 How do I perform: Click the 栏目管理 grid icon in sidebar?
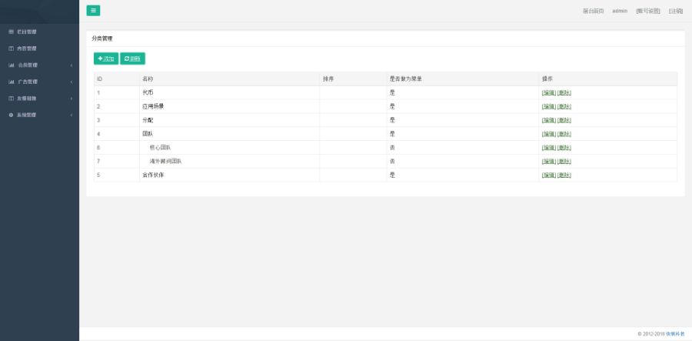[11, 32]
